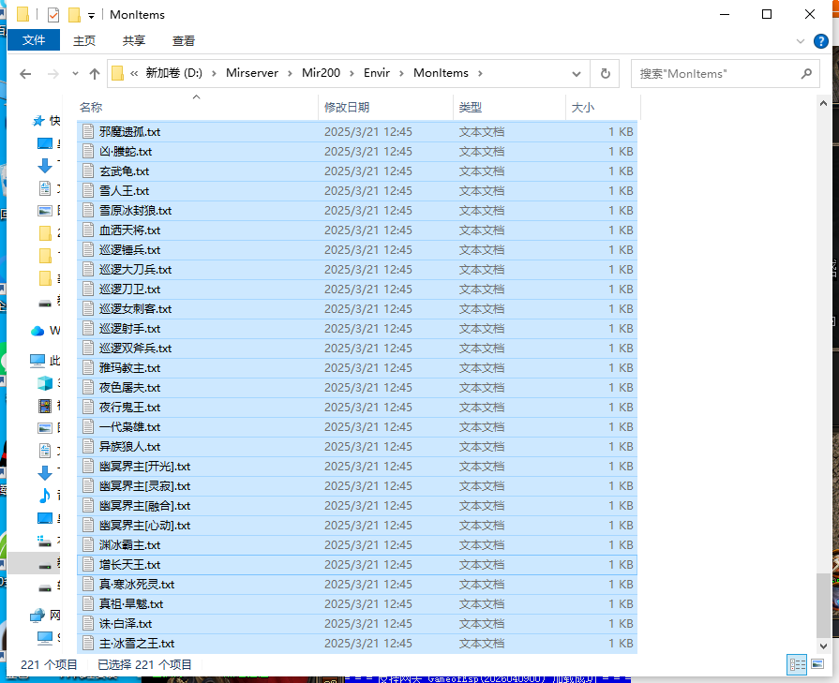The image size is (839, 683).
Task: Go up one folder level arrow
Action: (x=95, y=74)
